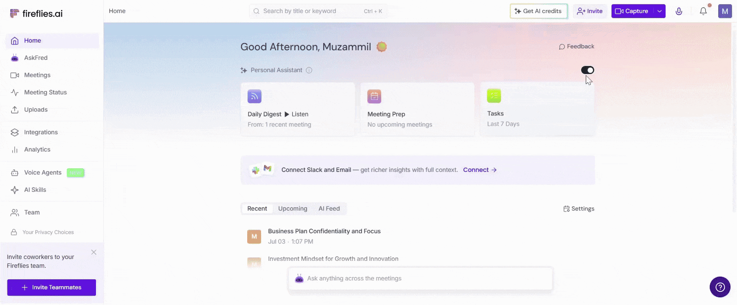The image size is (737, 305).
Task: Expand the Capture dropdown arrow
Action: pos(659,11)
